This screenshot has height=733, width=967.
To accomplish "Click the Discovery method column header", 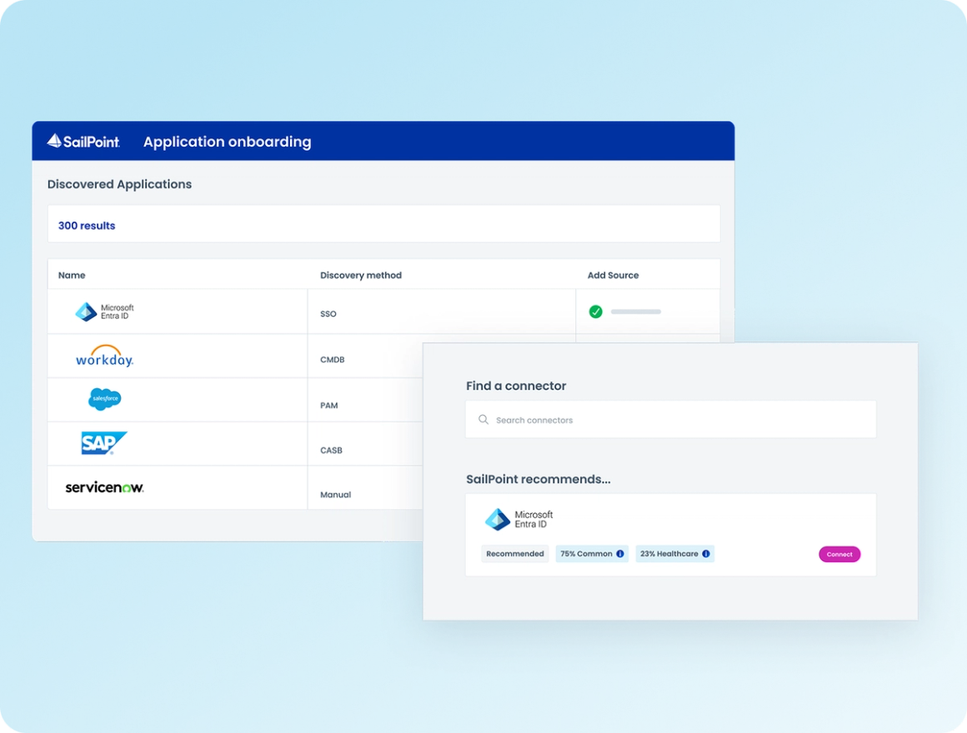I will pos(361,276).
